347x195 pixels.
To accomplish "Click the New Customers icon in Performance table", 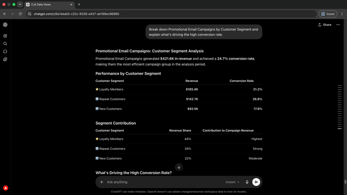I will pos(97,109).
